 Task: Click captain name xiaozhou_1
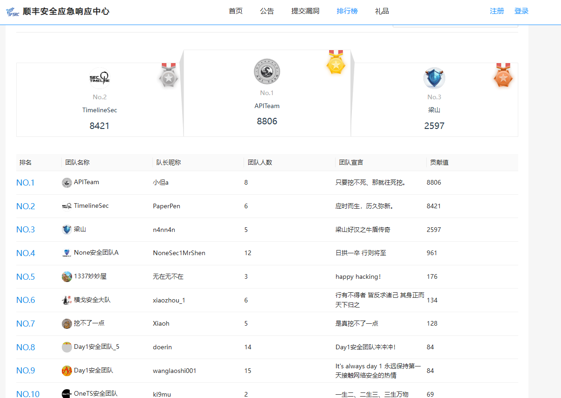pos(169,300)
